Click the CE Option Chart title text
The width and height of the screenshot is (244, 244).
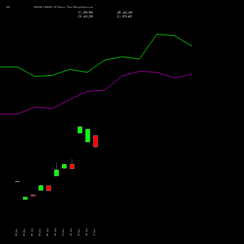(x=63, y=7)
